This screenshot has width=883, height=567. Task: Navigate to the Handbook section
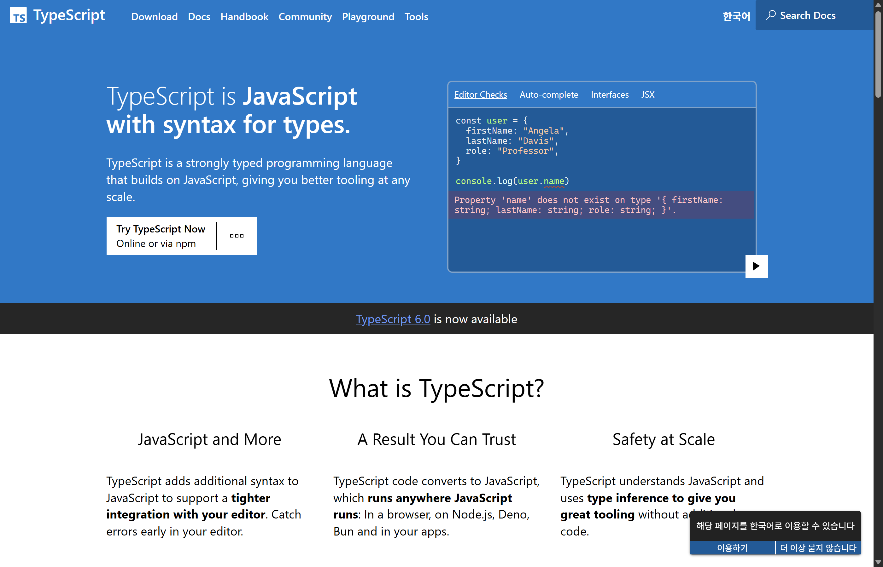click(244, 17)
